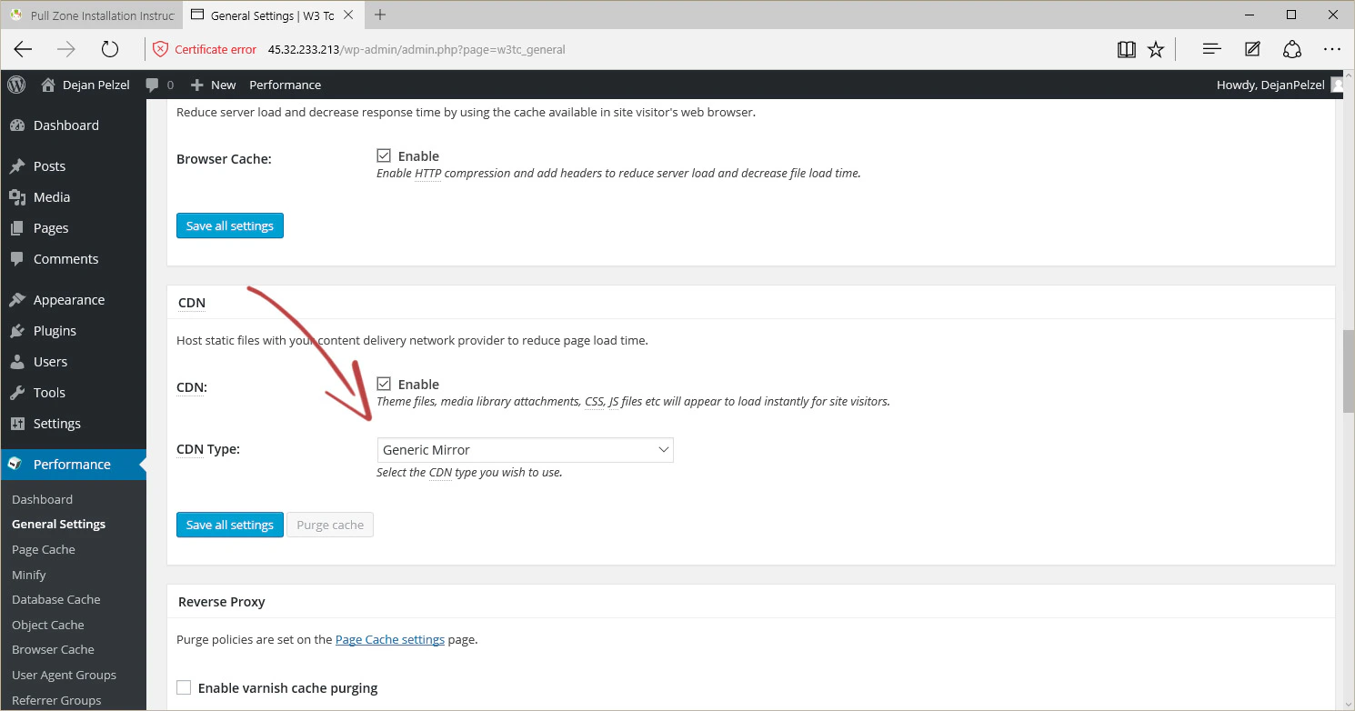Save all settings in CDN section

229,525
